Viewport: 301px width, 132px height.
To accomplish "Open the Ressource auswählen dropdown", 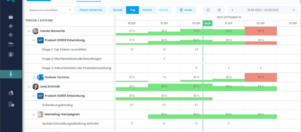I will coord(51,10).
